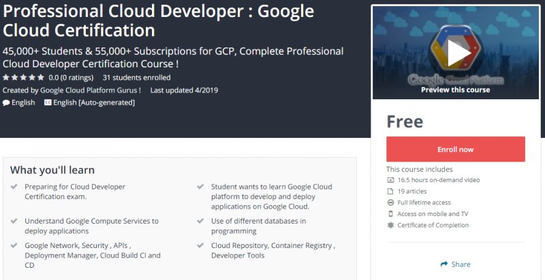This screenshot has height=280, width=545.
Task: Click the Enroll now button
Action: pos(455,150)
